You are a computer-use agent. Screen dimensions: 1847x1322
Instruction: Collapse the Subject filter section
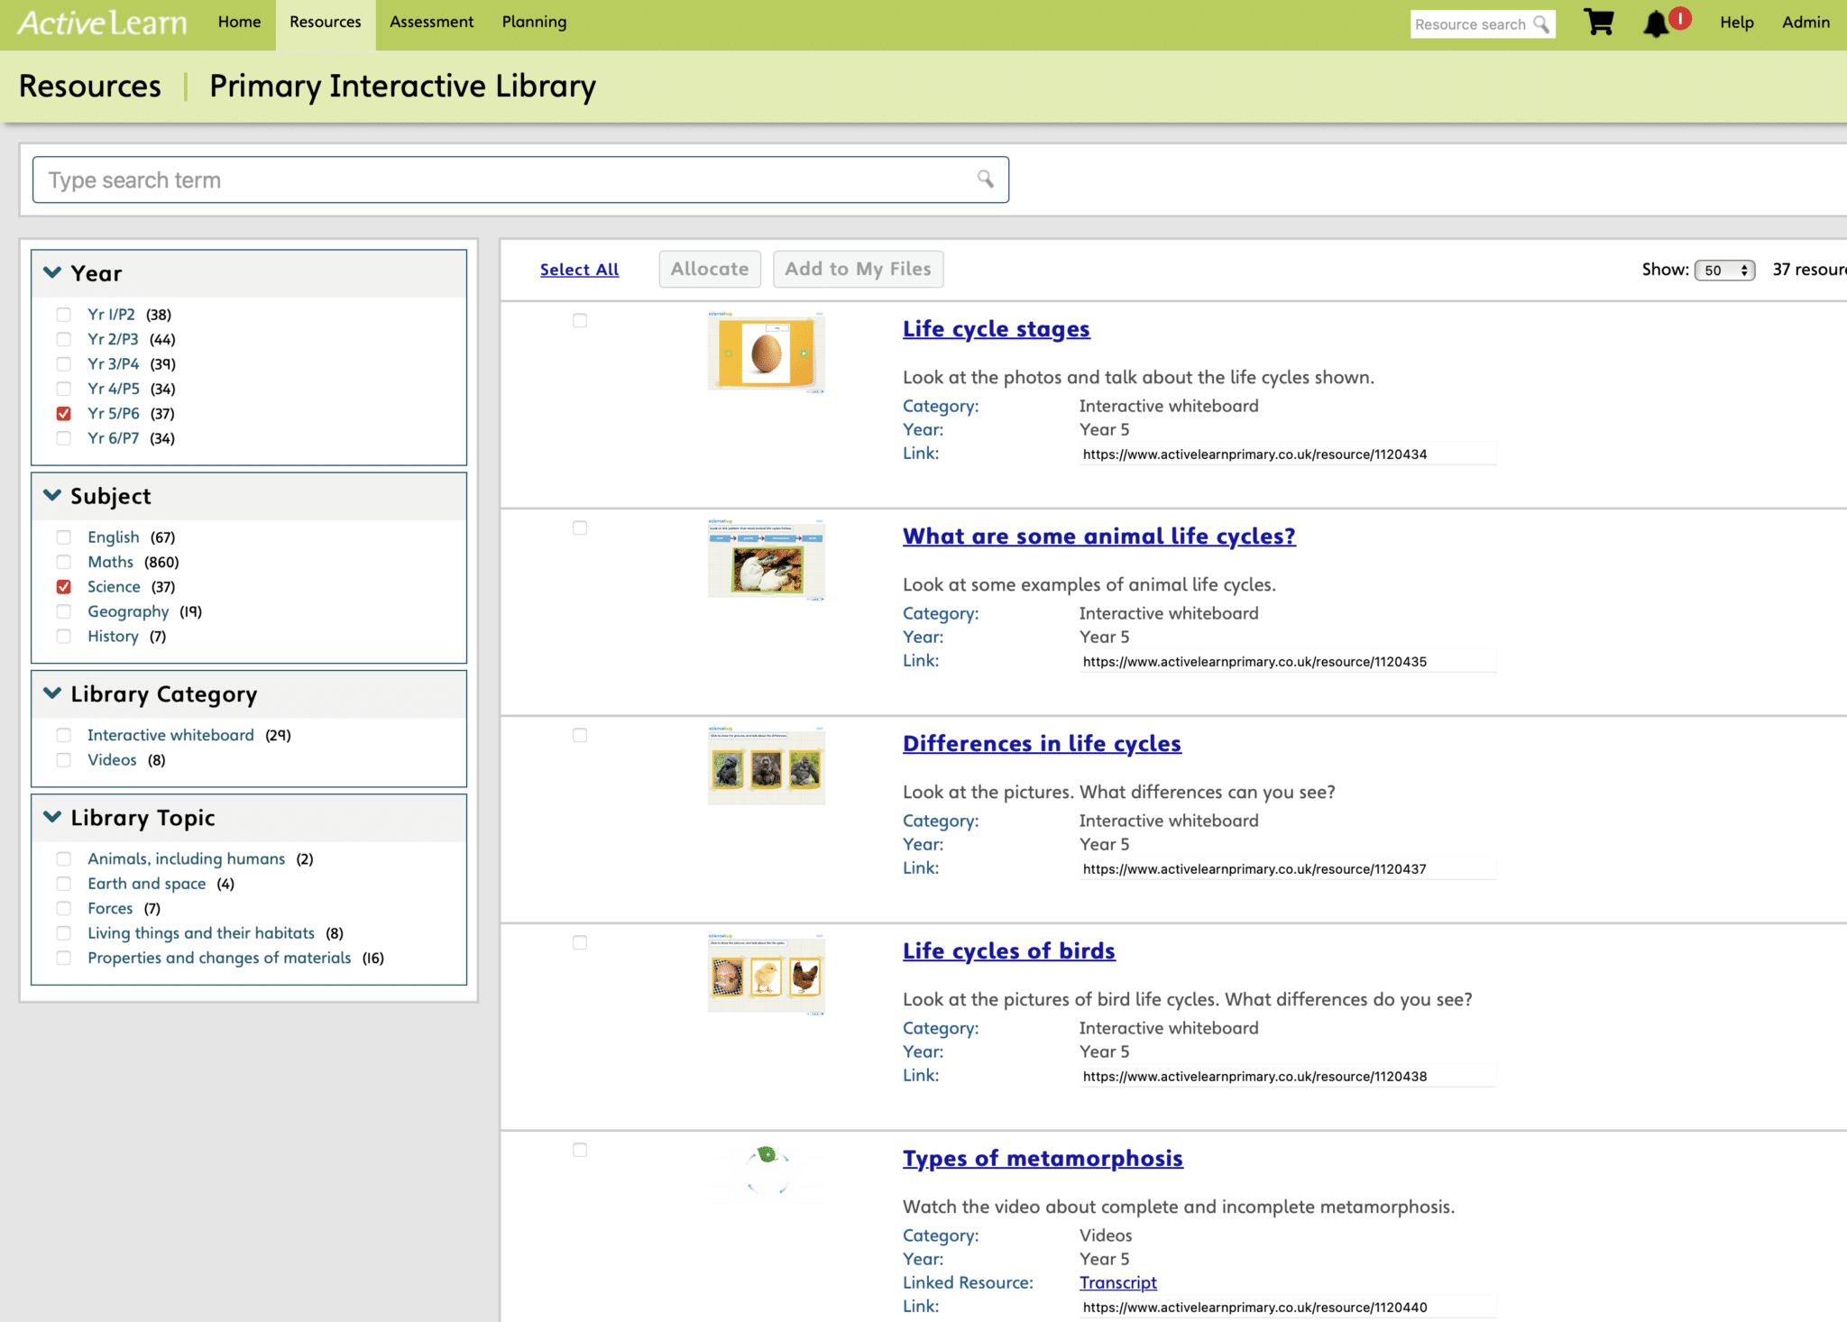(x=52, y=495)
